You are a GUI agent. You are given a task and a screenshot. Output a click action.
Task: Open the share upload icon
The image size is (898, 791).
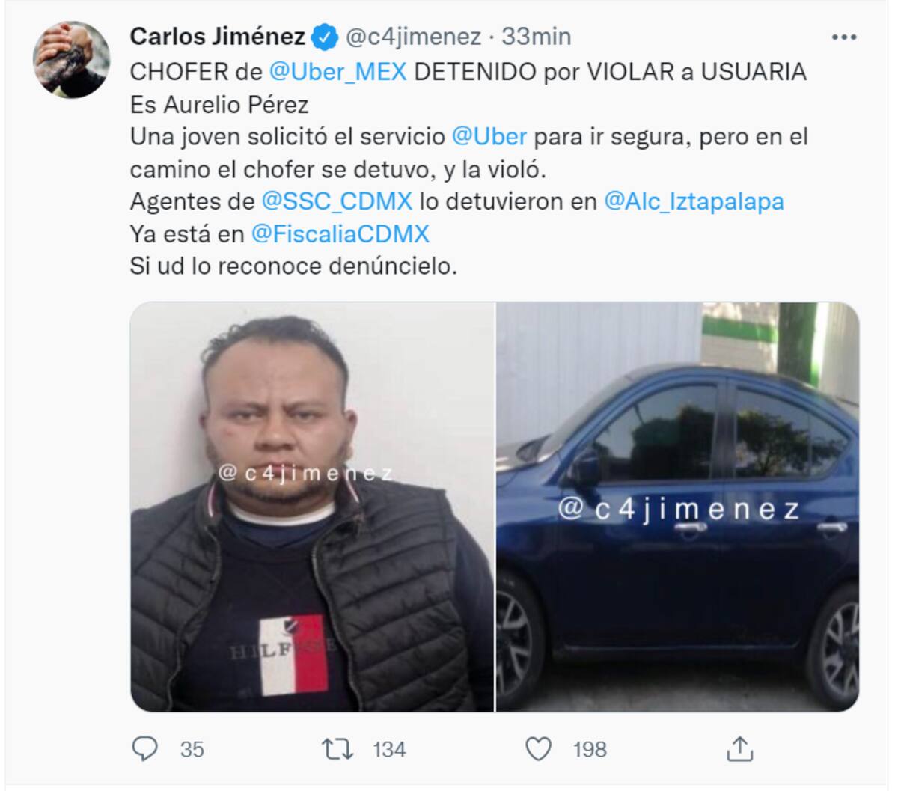pyautogui.click(x=739, y=748)
